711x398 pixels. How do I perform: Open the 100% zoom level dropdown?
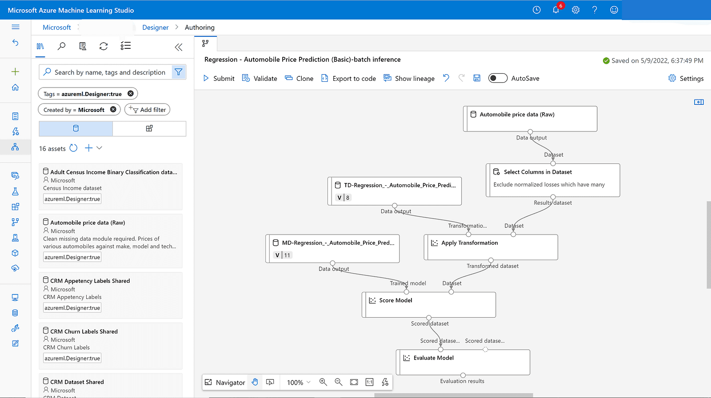(x=299, y=382)
